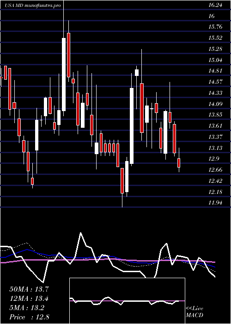The height and width of the screenshot is (324, 231).
Task: Click the 15.52 price level label
Action: coord(215,38)
